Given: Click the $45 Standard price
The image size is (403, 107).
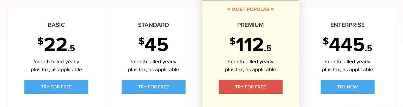Looking at the screenshot, I should pos(153,44).
